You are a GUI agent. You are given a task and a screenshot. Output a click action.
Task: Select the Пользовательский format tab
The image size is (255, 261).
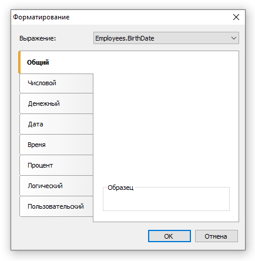pyautogui.click(x=56, y=206)
